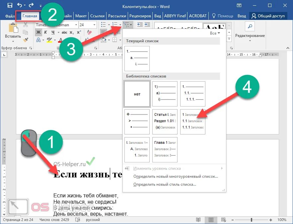Click the Страница 2 из 24 status
293x224 pixels.
click(x=18, y=220)
